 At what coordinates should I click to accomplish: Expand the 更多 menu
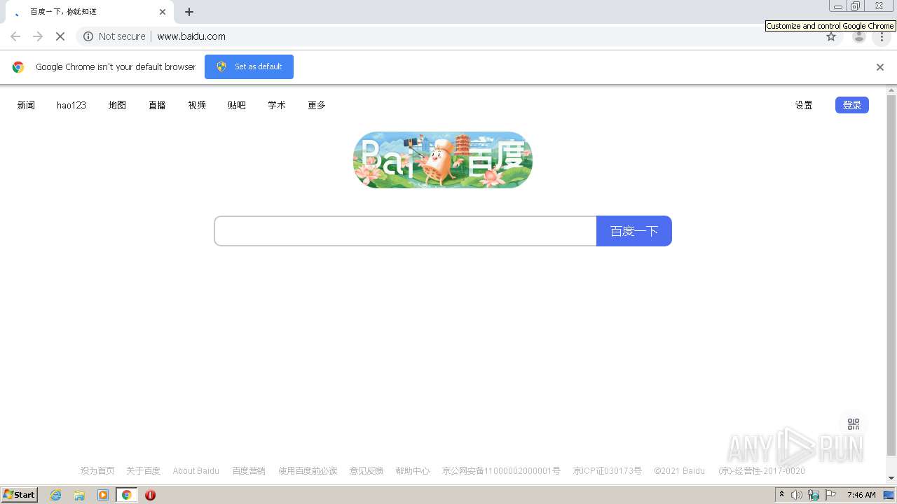317,105
